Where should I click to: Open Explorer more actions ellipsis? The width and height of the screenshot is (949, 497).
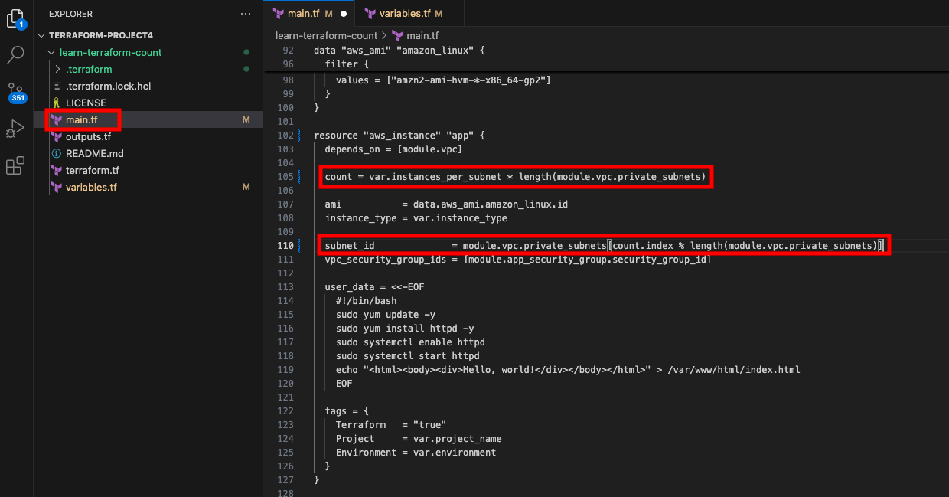pos(246,14)
